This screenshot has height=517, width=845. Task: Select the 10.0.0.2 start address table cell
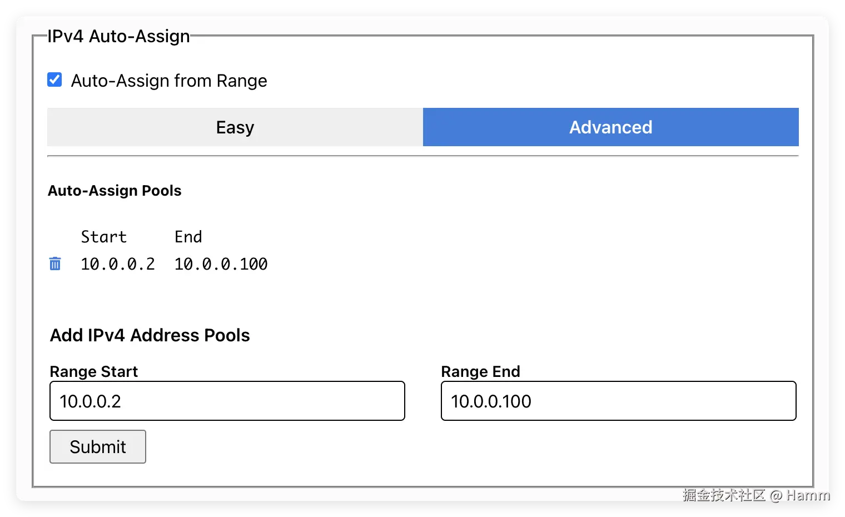click(x=118, y=264)
